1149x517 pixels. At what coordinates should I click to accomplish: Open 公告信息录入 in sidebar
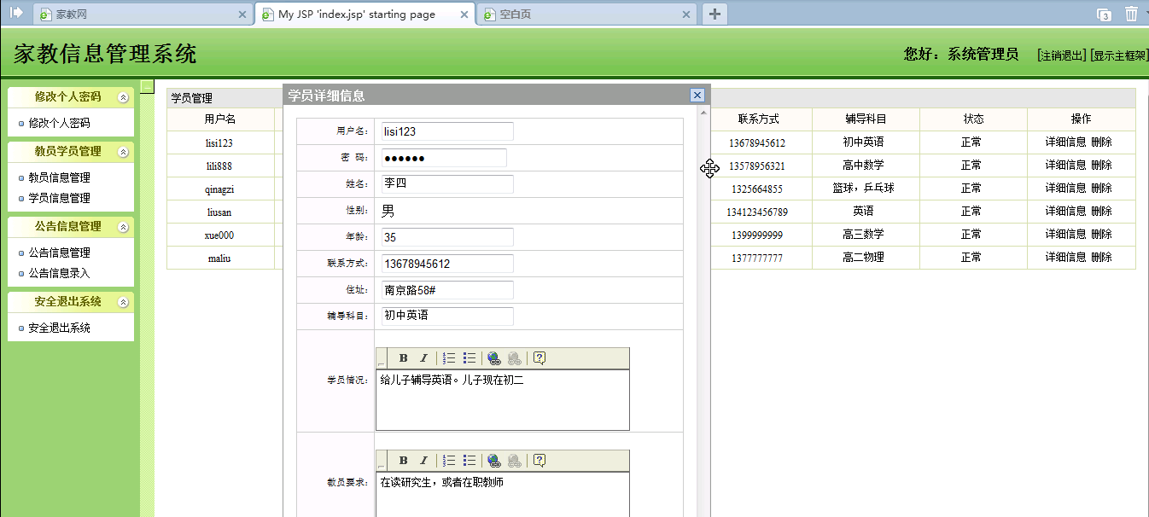pos(59,273)
